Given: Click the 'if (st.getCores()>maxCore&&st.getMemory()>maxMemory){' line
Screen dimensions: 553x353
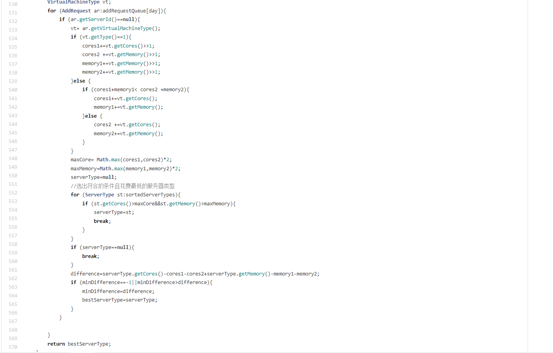Looking at the screenshot, I should click(x=159, y=204).
